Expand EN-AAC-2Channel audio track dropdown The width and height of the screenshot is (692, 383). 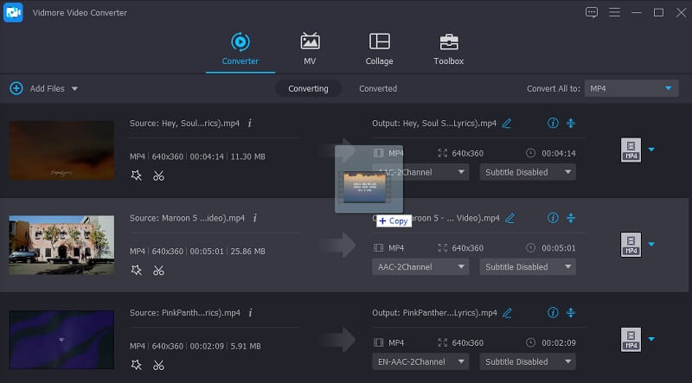click(x=421, y=361)
